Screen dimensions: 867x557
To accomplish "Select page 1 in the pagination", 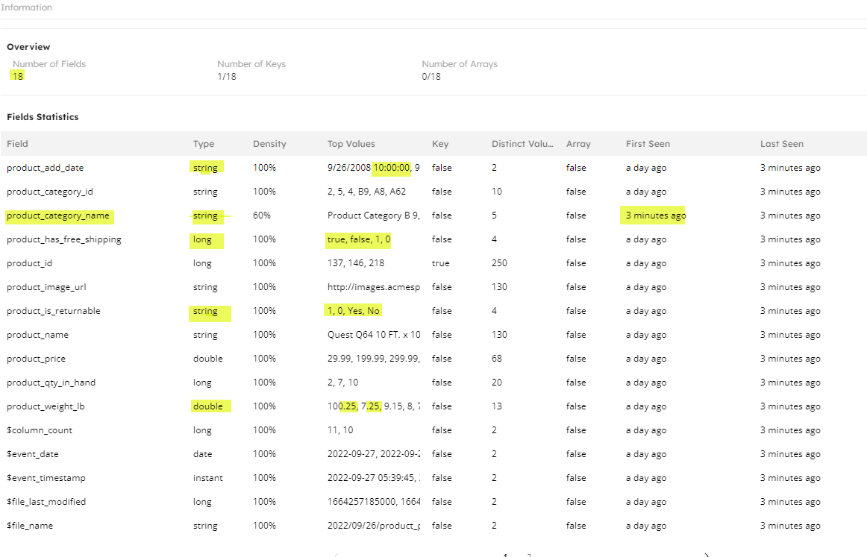I will coord(505,555).
